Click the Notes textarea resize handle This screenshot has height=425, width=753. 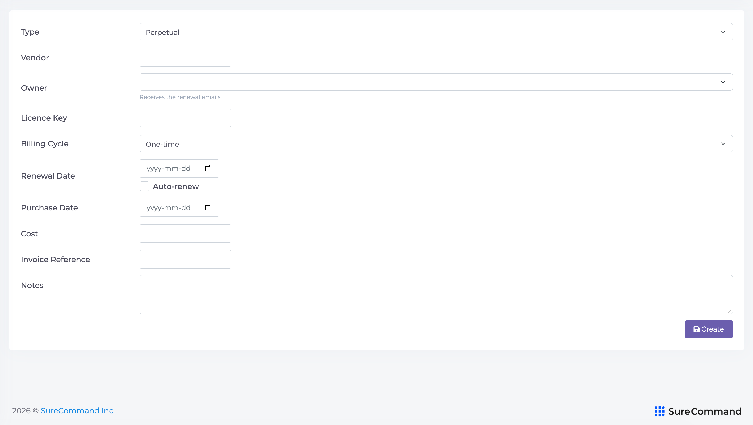(x=729, y=311)
